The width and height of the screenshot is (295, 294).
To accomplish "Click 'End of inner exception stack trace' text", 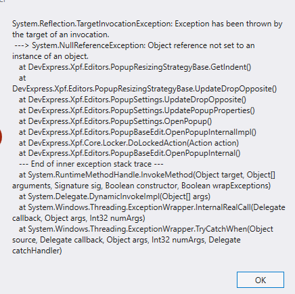I will pyautogui.click(x=91, y=164).
